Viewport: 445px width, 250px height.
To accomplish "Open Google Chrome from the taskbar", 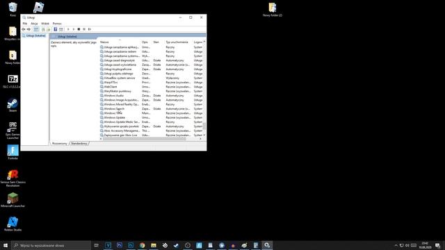I will pyautogui.click(x=142, y=245).
